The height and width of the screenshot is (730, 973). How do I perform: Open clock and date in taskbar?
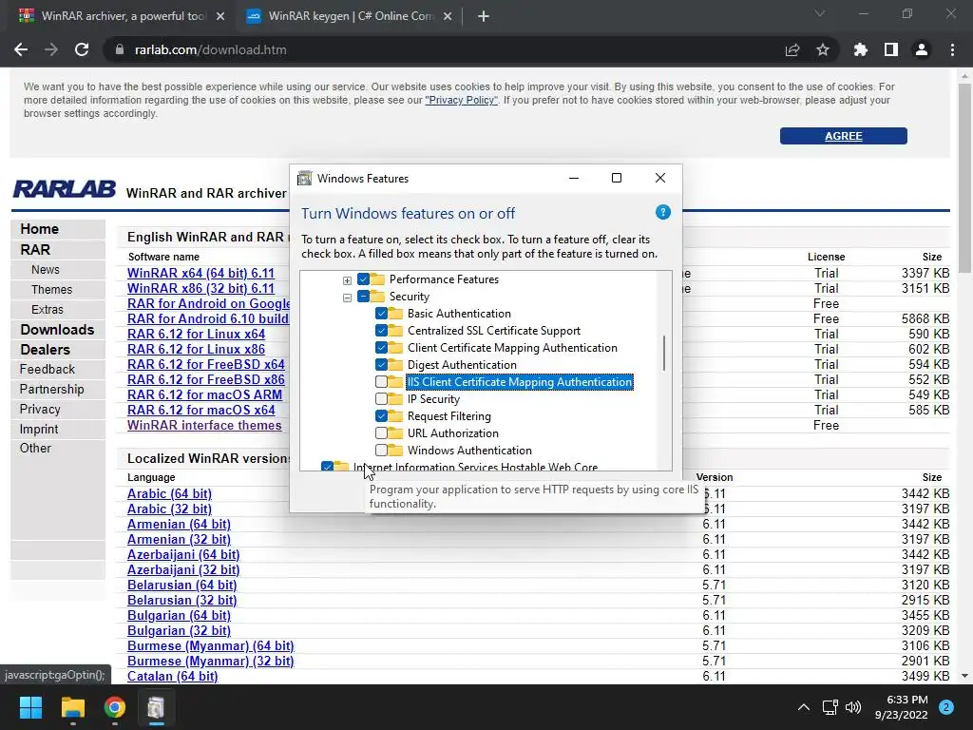click(x=901, y=707)
